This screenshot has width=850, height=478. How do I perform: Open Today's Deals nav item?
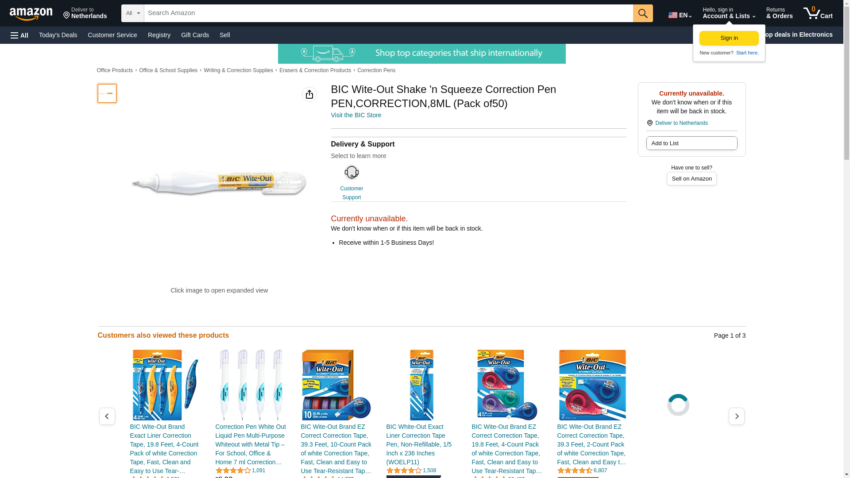[58, 35]
